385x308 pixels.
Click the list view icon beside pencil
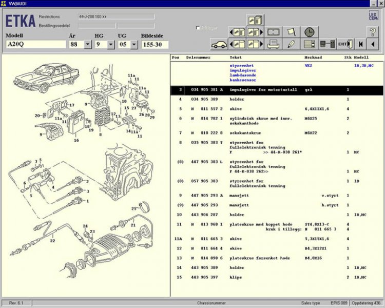coord(310,44)
